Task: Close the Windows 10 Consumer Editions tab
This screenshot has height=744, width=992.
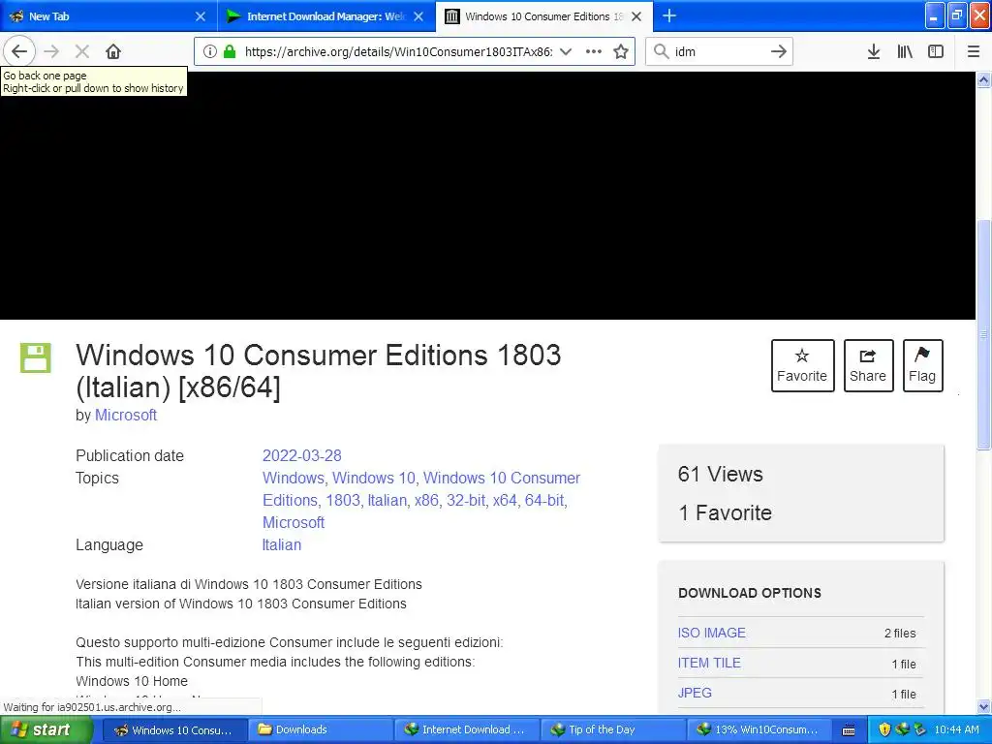Action: point(636,16)
